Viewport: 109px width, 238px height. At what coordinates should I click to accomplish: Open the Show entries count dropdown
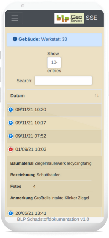pos(54,62)
